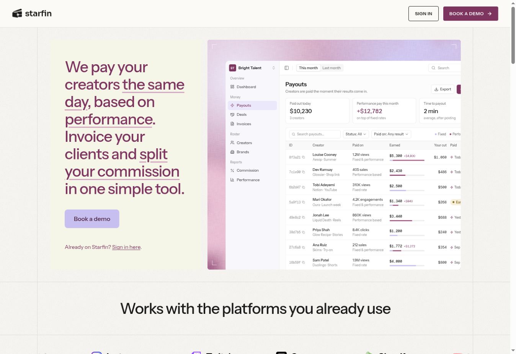The image size is (516, 354).
Task: Copy the payout ID 7c1e90
Action: 304,172
